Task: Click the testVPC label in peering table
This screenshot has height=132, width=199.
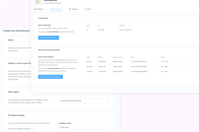Action: point(89,61)
